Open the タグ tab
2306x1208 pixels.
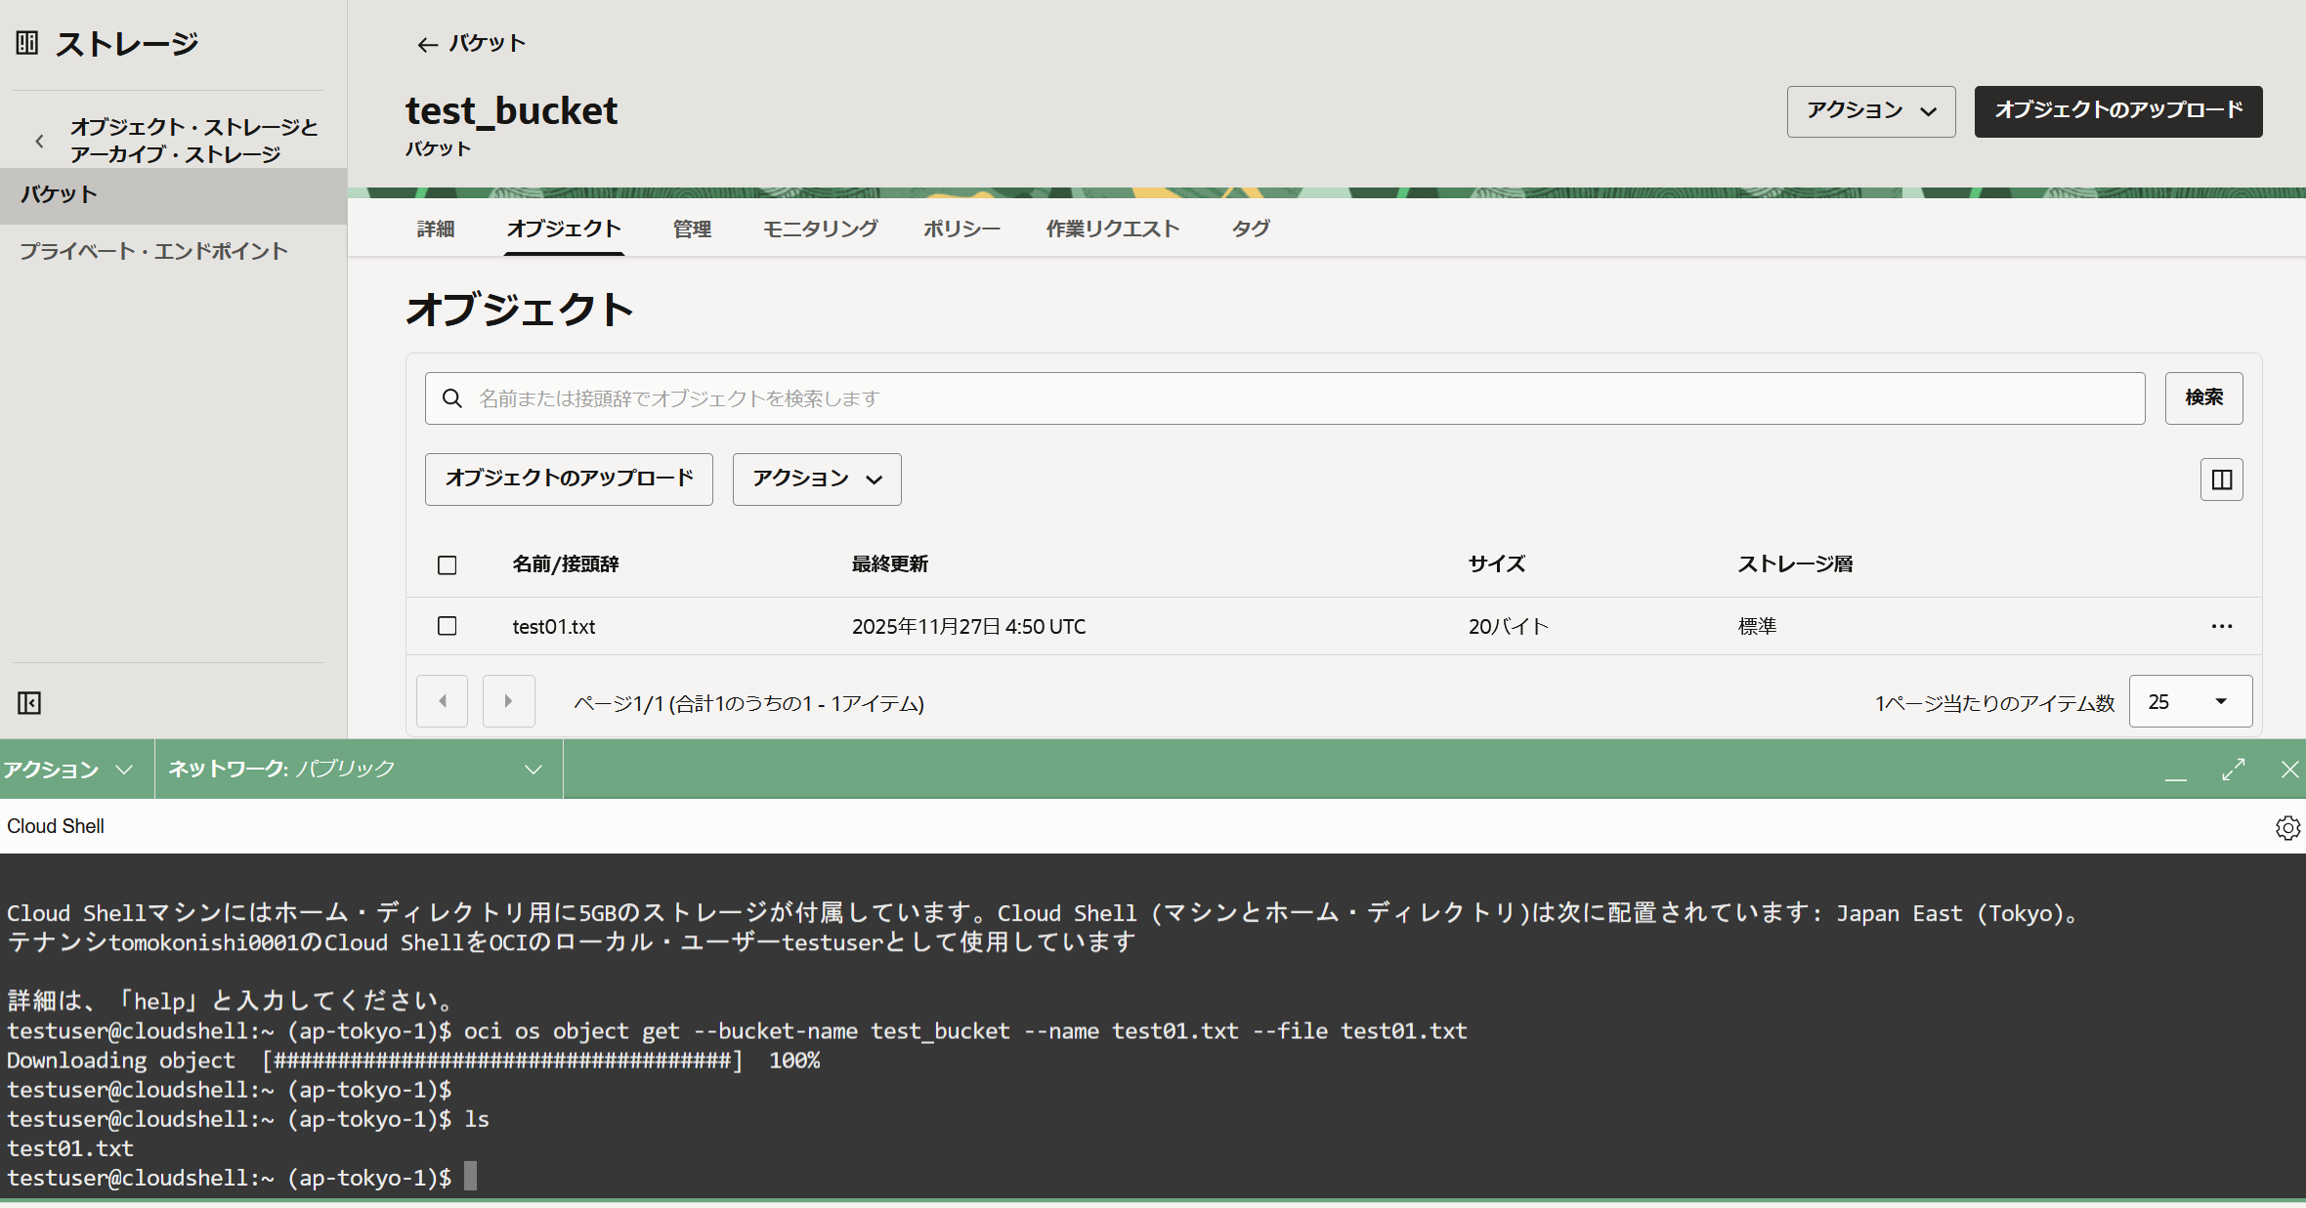tap(1250, 229)
